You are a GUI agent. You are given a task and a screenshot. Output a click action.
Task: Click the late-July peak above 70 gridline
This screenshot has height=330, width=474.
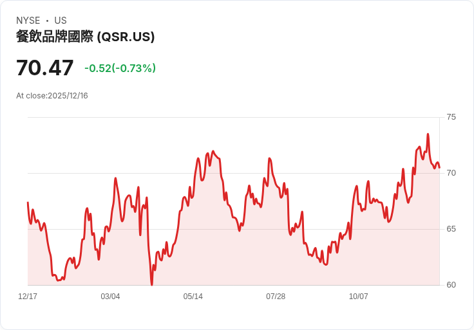coord(270,158)
